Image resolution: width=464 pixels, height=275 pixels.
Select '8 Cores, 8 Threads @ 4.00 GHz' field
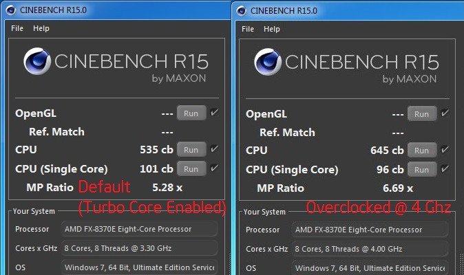point(370,249)
